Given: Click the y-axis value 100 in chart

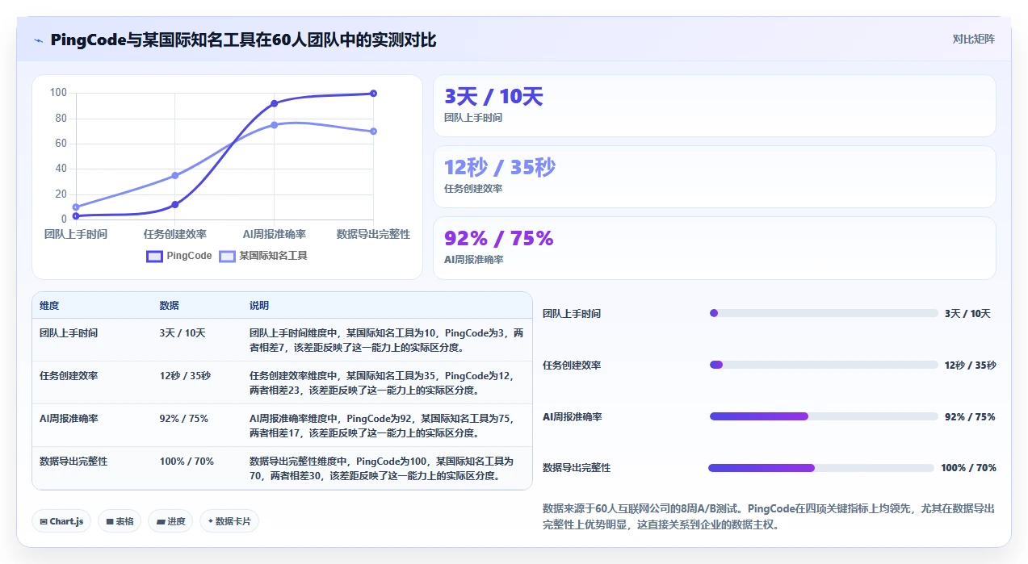Looking at the screenshot, I should pos(58,93).
